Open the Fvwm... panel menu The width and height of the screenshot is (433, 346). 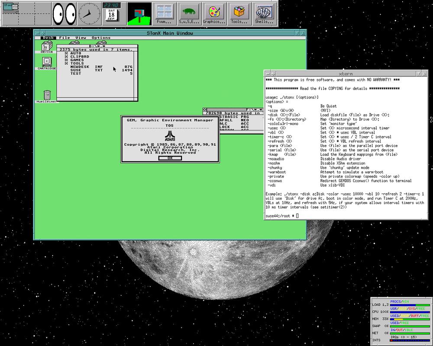click(x=164, y=14)
